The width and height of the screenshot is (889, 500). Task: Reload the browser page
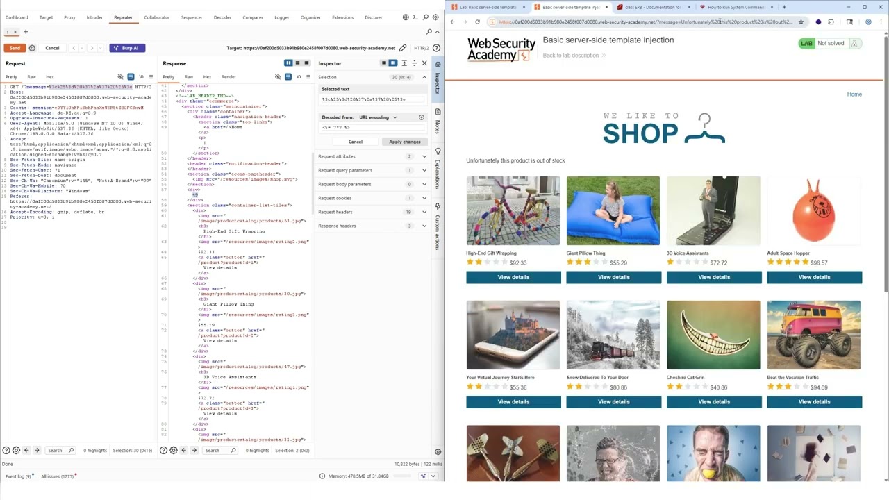pyautogui.click(x=477, y=22)
